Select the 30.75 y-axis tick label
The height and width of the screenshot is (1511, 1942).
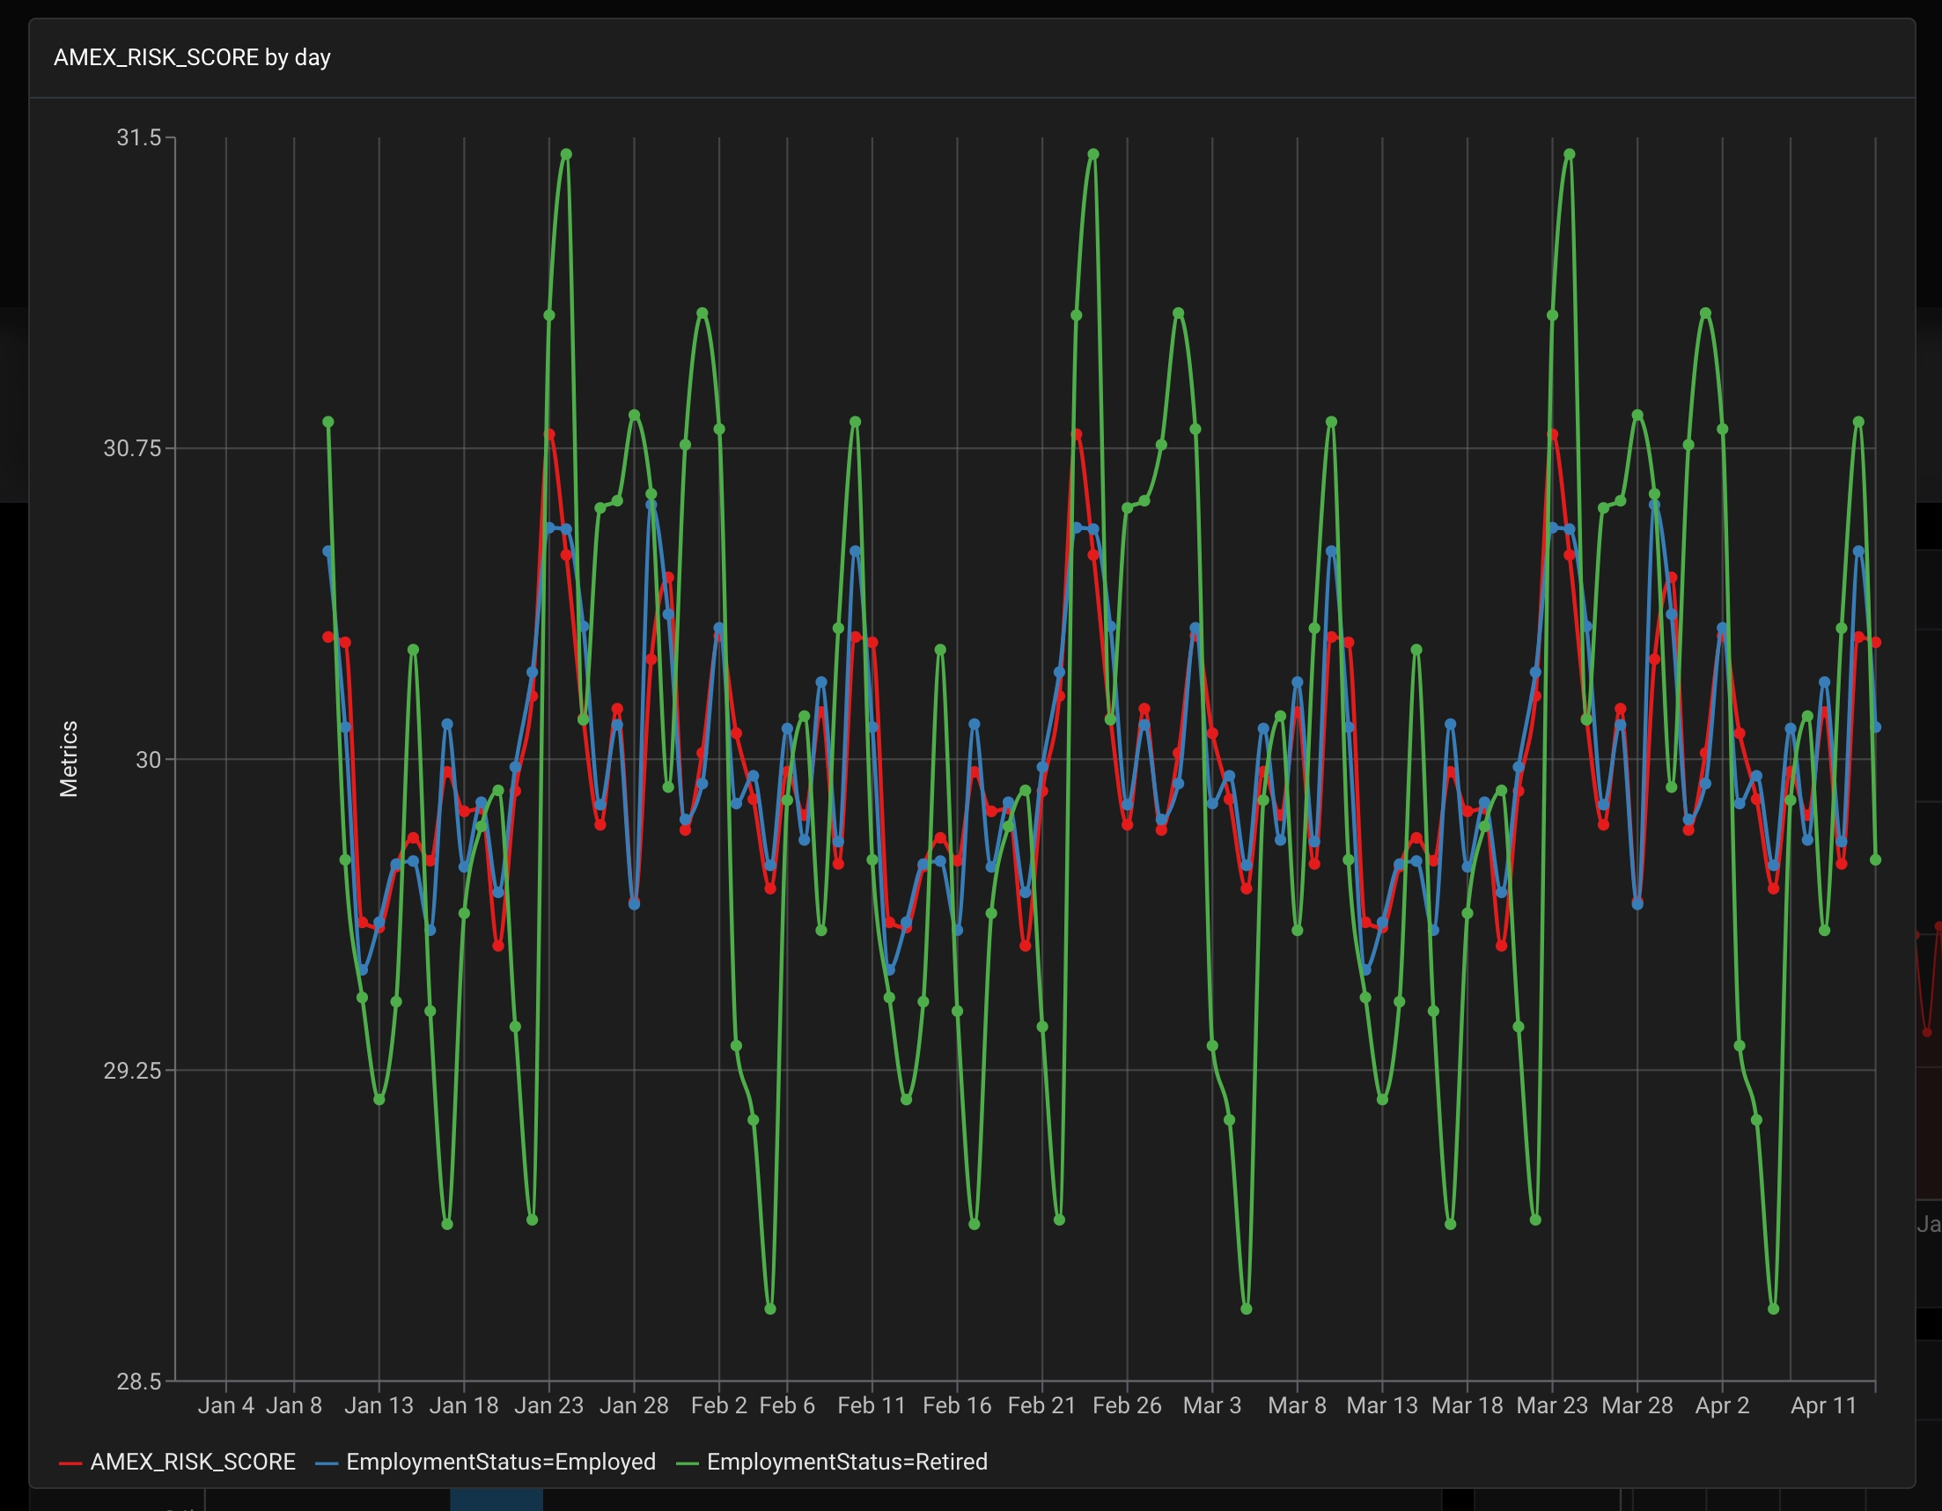point(133,448)
